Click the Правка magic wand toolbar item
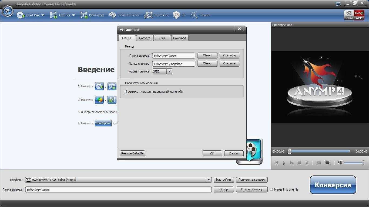Image resolution: width=369 pixels, height=207 pixels. (x=200, y=15)
